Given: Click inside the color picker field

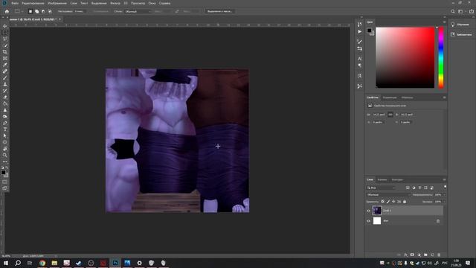Looking at the screenshot, I should click(405, 57).
